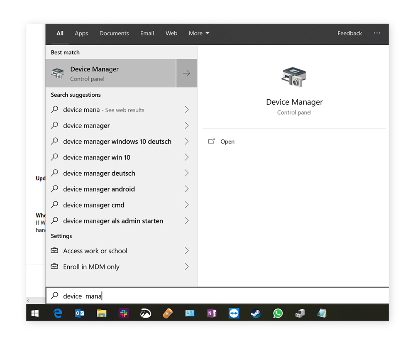The height and width of the screenshot is (345, 415).
Task: Expand the 'device manager' suggestion chevron
Action: tap(187, 125)
